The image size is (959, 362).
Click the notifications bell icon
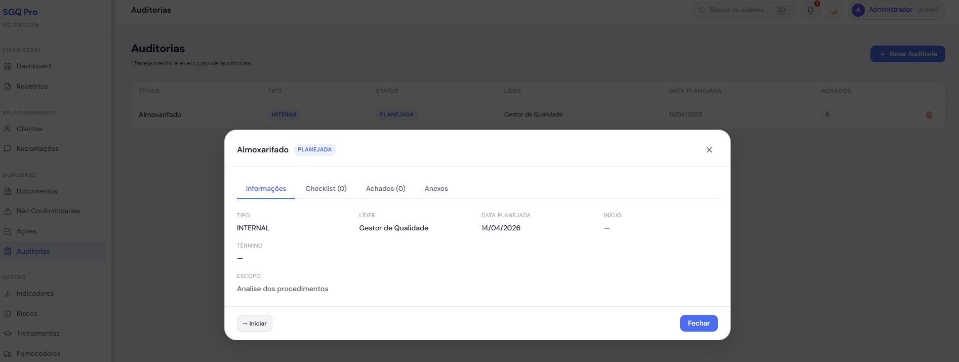pos(811,10)
